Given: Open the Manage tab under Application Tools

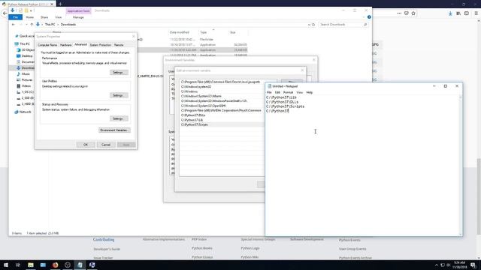Looking at the screenshot, I should pos(78,17).
